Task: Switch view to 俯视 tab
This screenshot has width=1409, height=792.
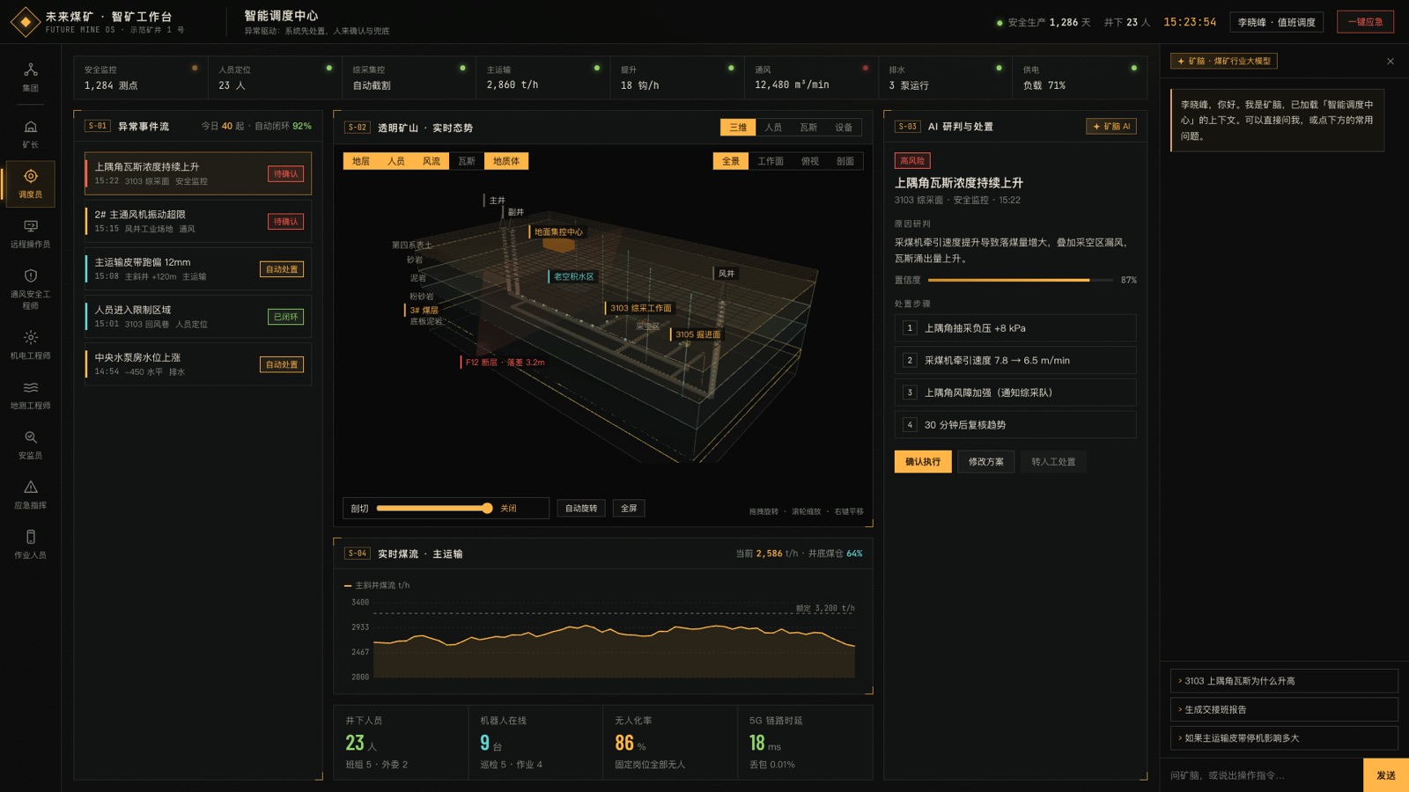Action: [x=810, y=161]
